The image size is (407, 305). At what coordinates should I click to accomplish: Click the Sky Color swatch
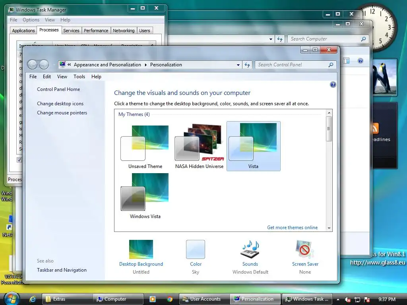[196, 249]
